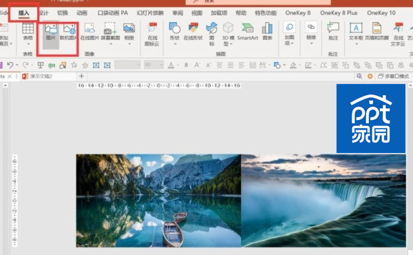This screenshot has width=413, height=255.
Task: Click the Redo arrow in quick toolbar
Action: click(25, 65)
